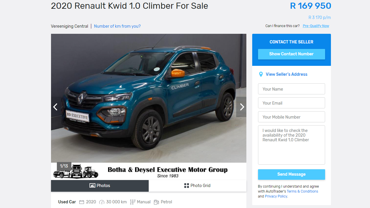Focus the Your Name input field
Screen dimensions: 370x208
coord(291,89)
